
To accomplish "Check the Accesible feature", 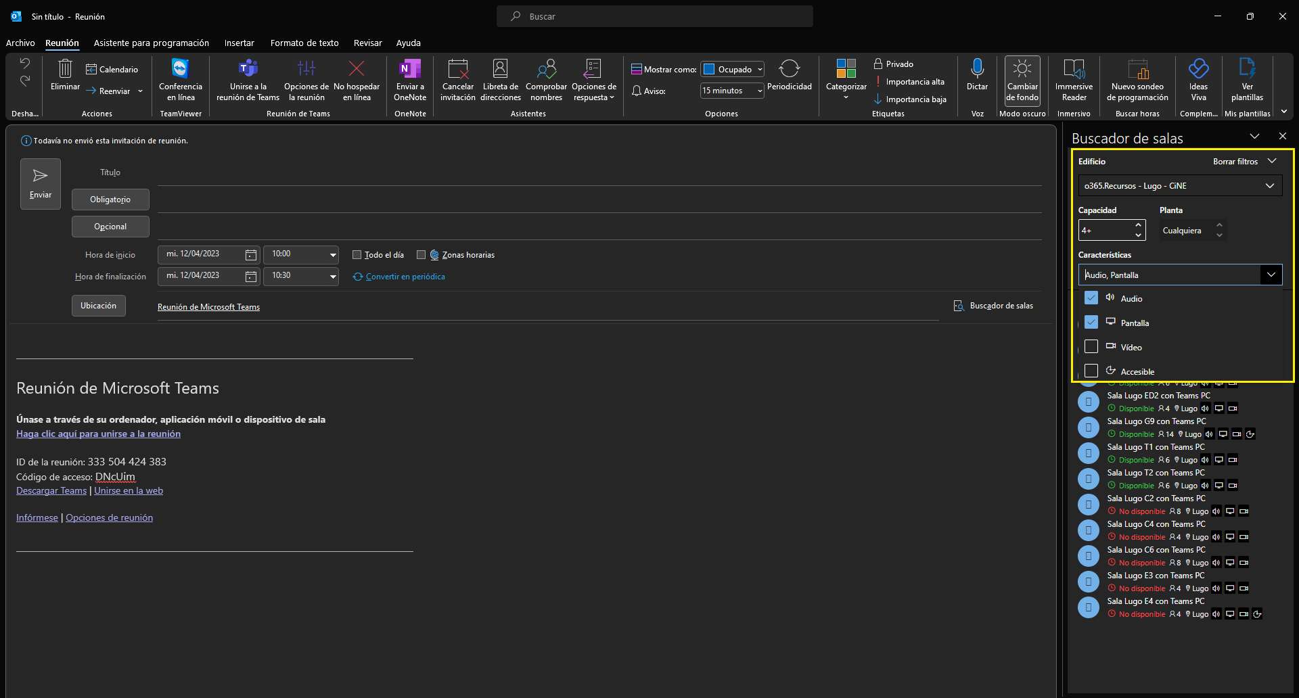I will pos(1091,371).
